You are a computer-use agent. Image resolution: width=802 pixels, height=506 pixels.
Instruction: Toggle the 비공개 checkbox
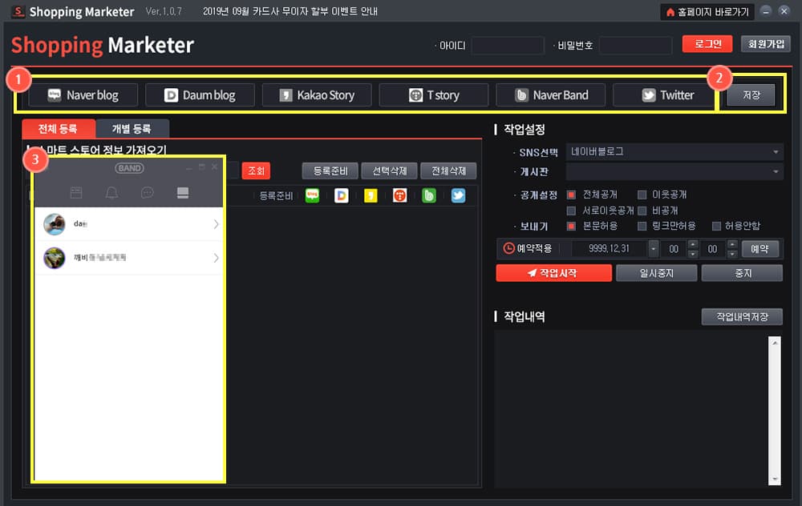tap(642, 211)
